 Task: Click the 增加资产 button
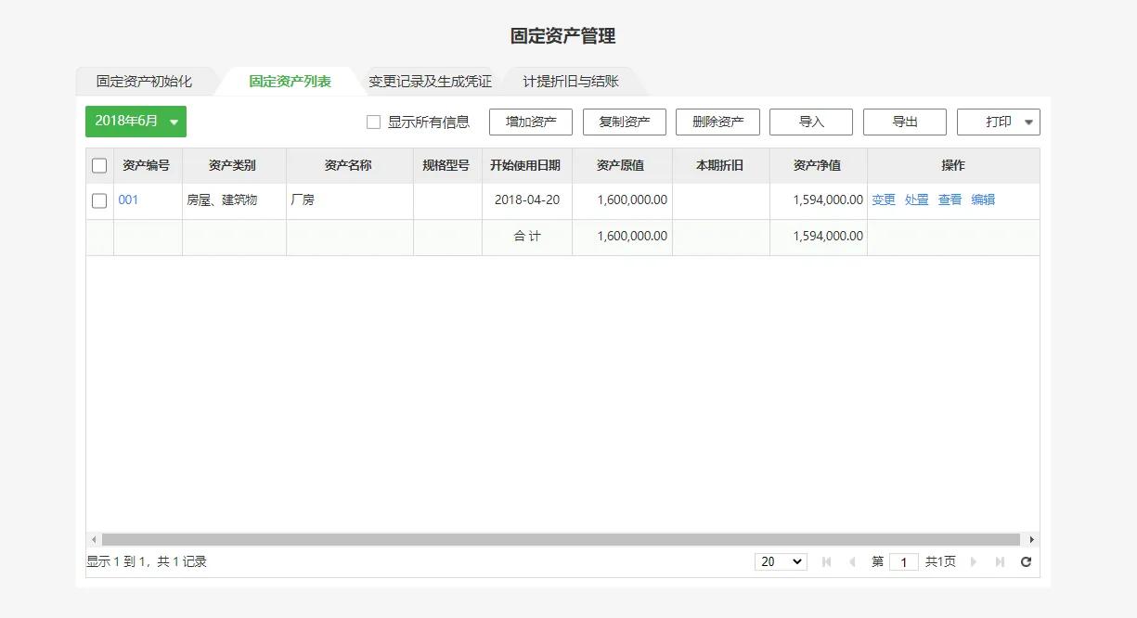530,121
